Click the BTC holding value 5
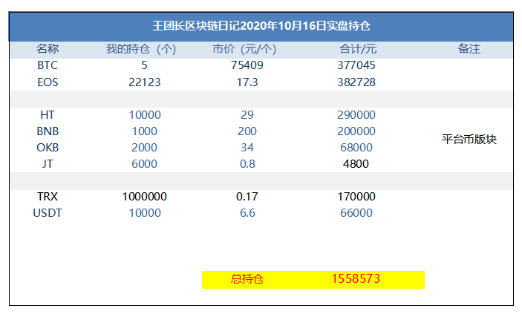The height and width of the screenshot is (314, 522). [x=144, y=65]
